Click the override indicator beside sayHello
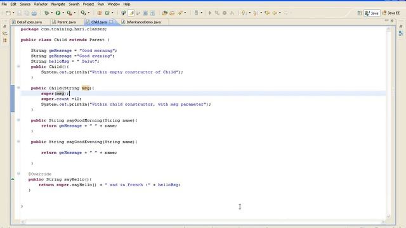This screenshot has height=228, width=406. point(13,179)
